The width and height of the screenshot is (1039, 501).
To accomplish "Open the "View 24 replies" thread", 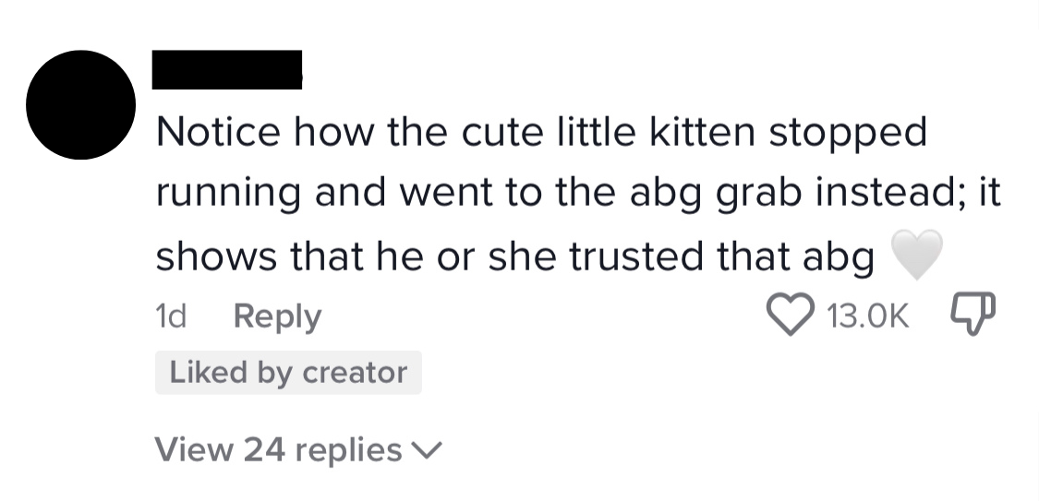I will pos(279,450).
